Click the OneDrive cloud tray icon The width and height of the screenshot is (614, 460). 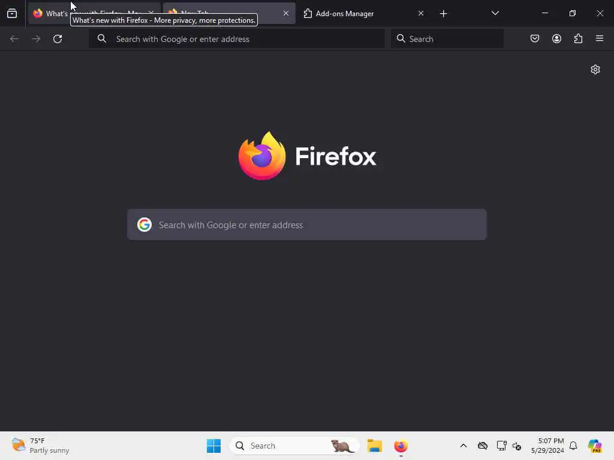(483, 446)
